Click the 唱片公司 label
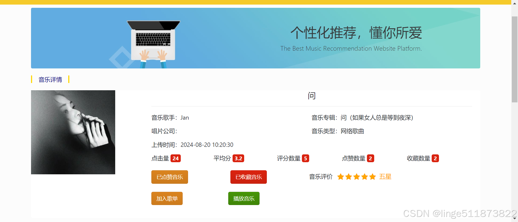Viewport: 518px width, 222px height. tap(164, 131)
